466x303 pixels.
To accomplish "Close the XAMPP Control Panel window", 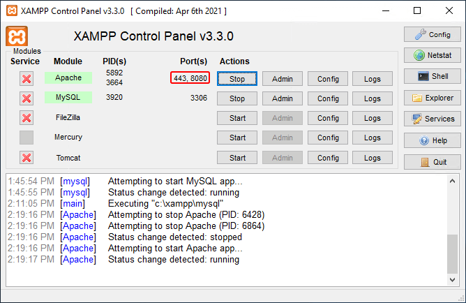I will point(449,10).
